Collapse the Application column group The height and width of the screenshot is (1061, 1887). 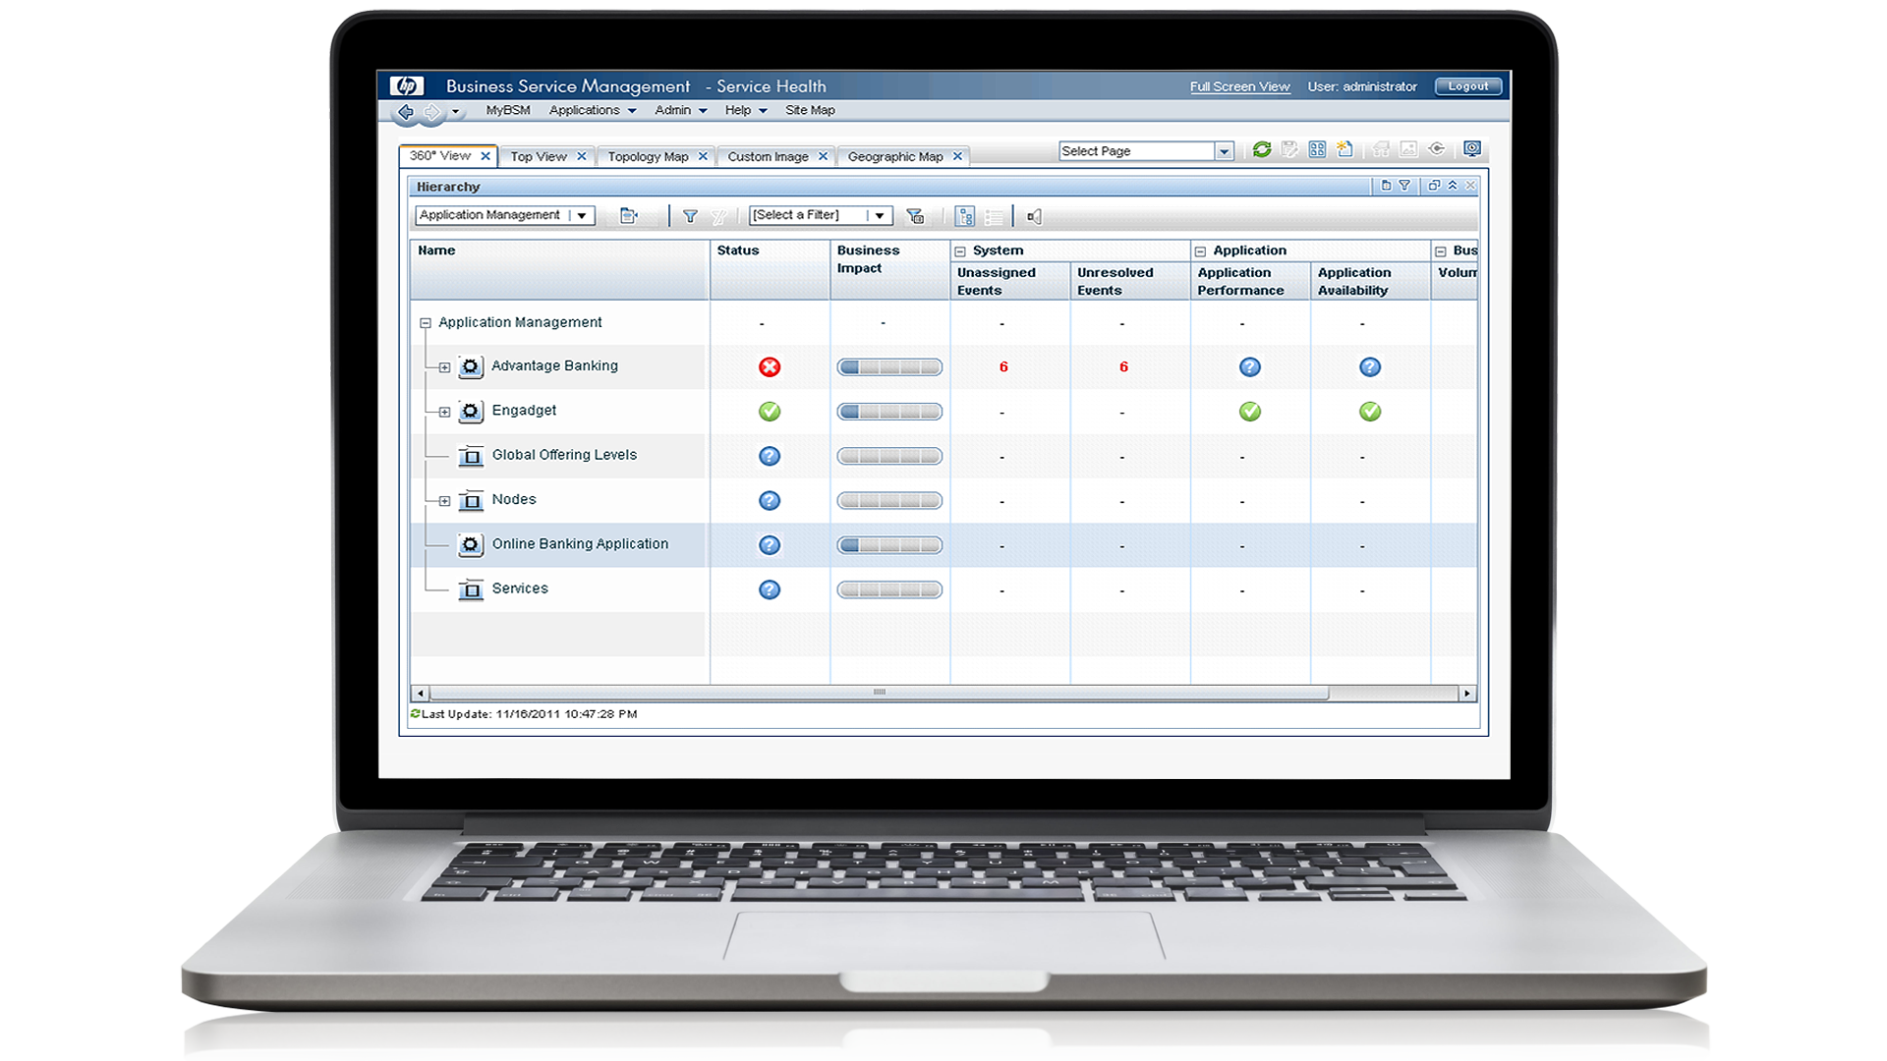coord(1200,251)
